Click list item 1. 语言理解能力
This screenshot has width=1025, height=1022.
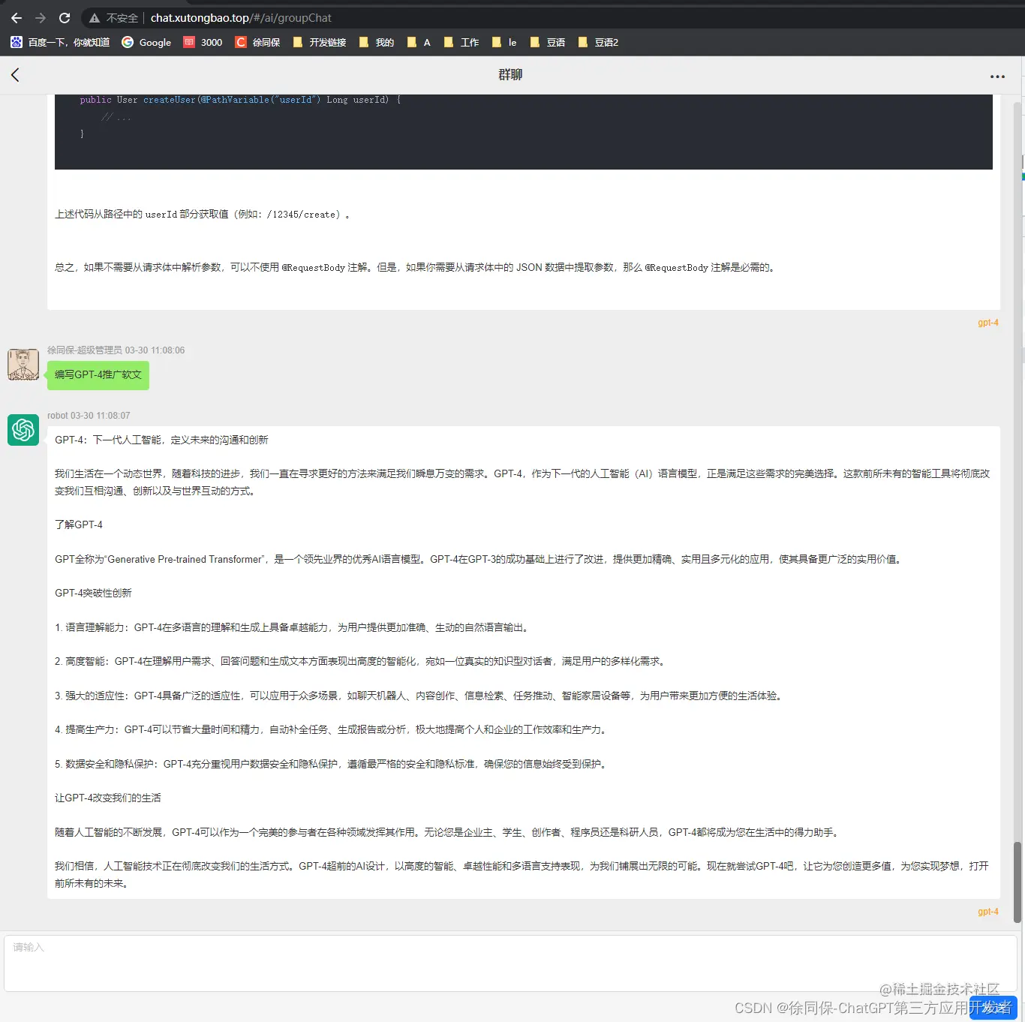[x=293, y=627]
